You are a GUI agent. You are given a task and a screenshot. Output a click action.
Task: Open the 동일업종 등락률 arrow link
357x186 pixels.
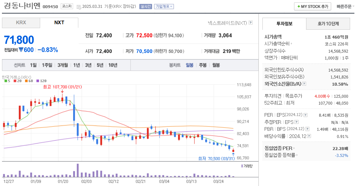click(297, 155)
